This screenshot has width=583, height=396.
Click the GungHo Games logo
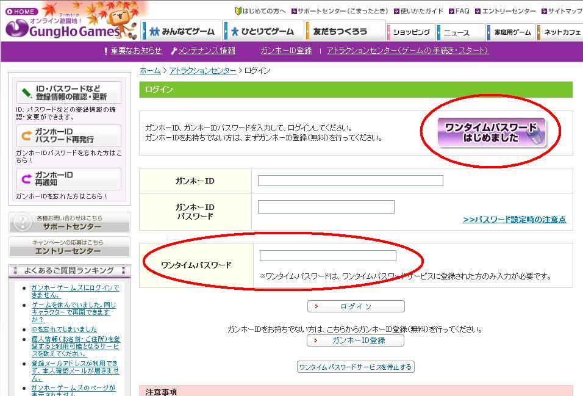63,31
